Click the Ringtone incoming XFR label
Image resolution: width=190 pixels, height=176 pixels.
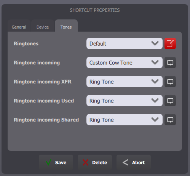(43, 82)
